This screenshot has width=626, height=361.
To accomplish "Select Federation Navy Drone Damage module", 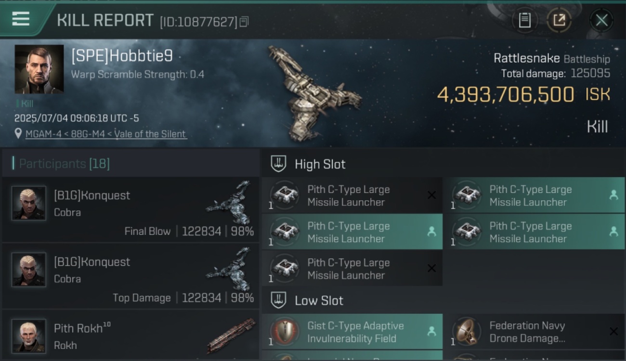I will (x=534, y=332).
